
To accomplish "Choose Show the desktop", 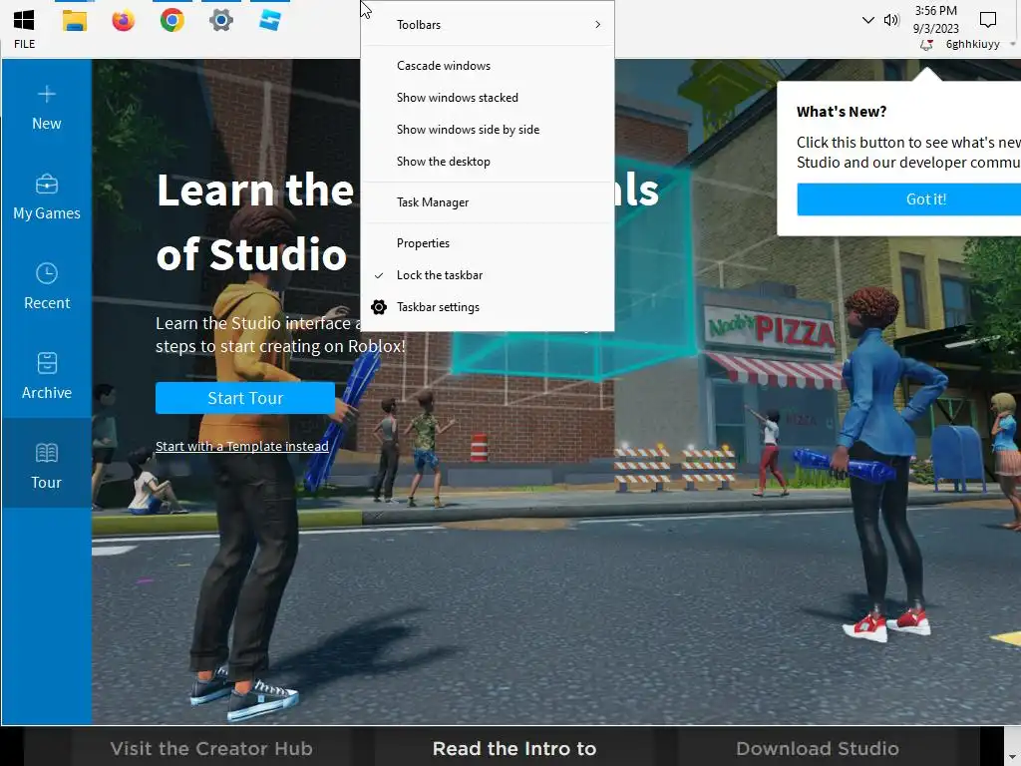I will (x=487, y=162).
